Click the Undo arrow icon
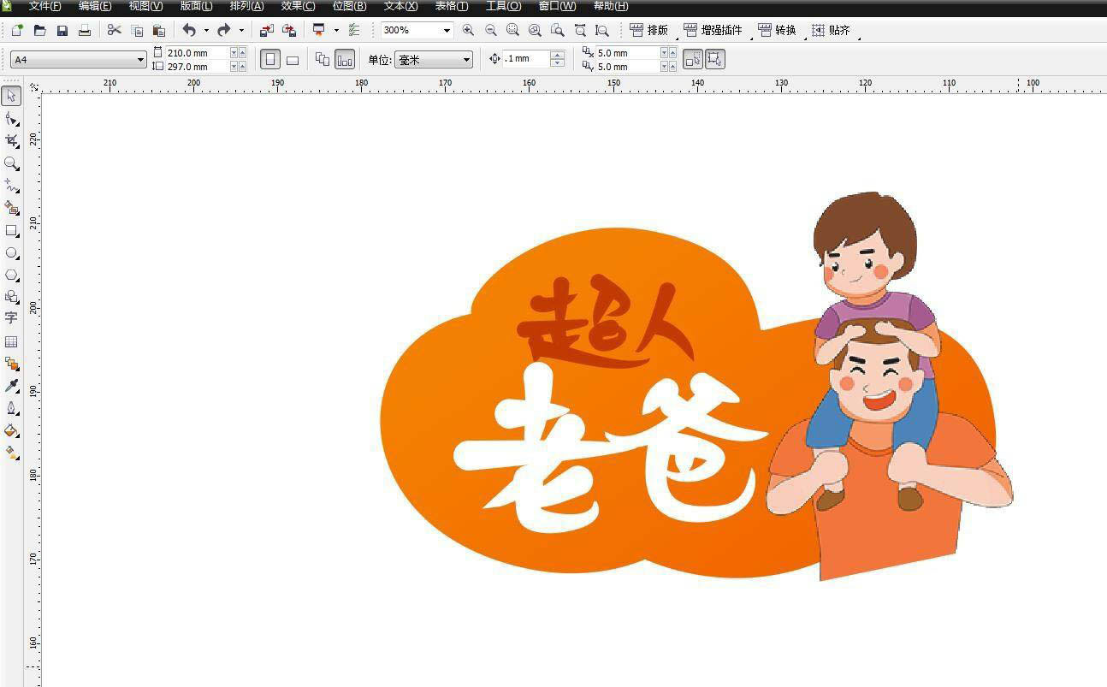1107x687 pixels. (x=188, y=30)
